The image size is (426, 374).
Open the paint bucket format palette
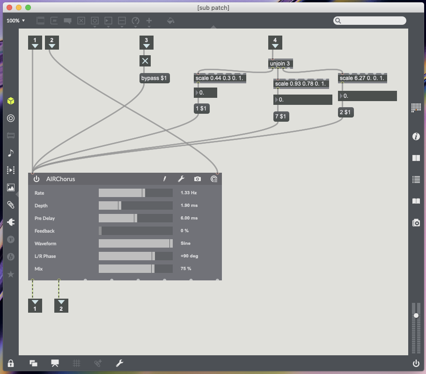click(171, 21)
